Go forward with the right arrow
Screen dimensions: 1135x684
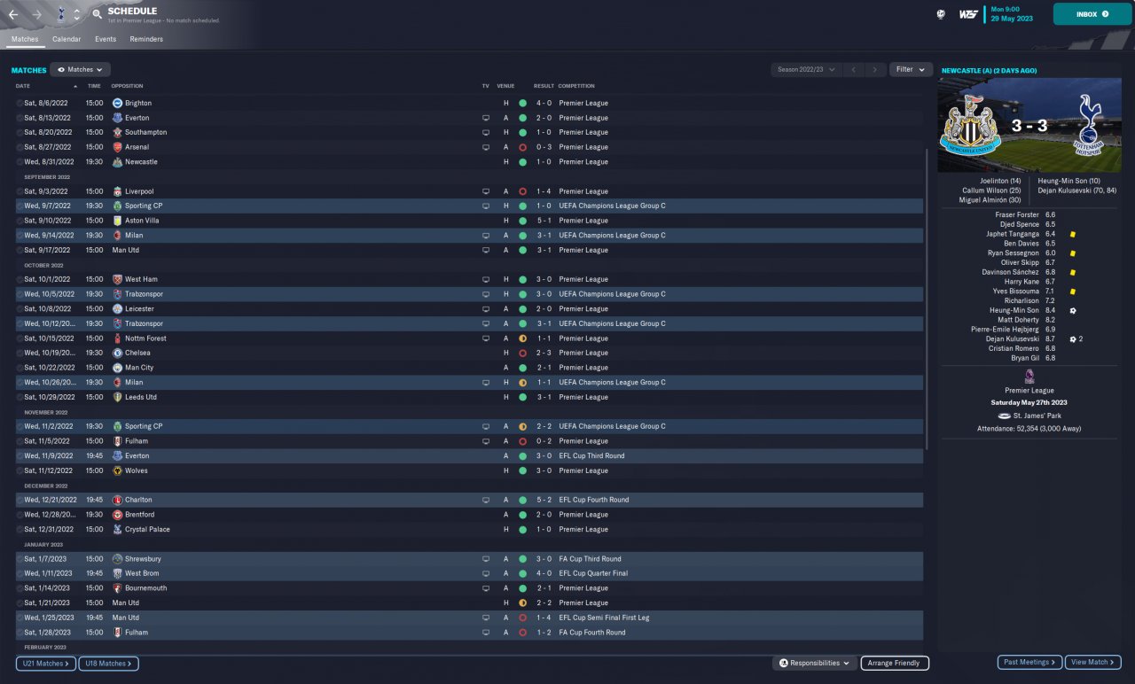(x=37, y=14)
